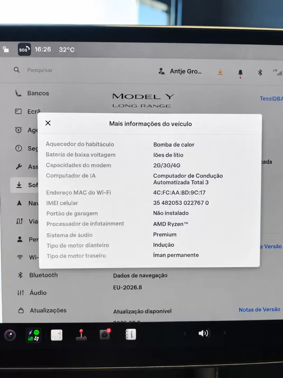Tap the lock icon in status bar
283x378 pixels.
pyautogui.click(x=6, y=49)
